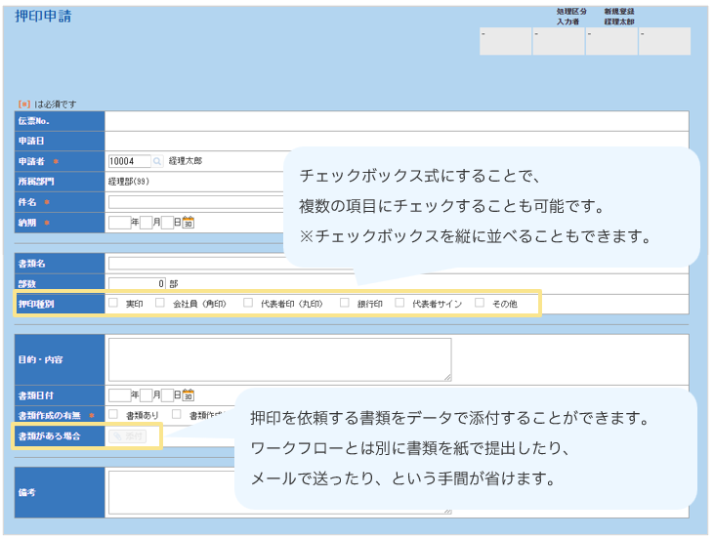Open the calendar picker for 書類日付
This screenshot has width=714, height=539.
click(x=189, y=395)
